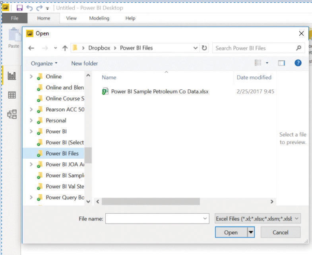Screen dimensions: 312x255
Task: Click the Power BI logo in title bar
Action: (6, 8)
